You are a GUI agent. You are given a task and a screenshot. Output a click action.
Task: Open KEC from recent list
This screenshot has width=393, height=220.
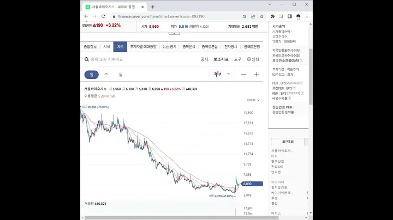click(274, 156)
